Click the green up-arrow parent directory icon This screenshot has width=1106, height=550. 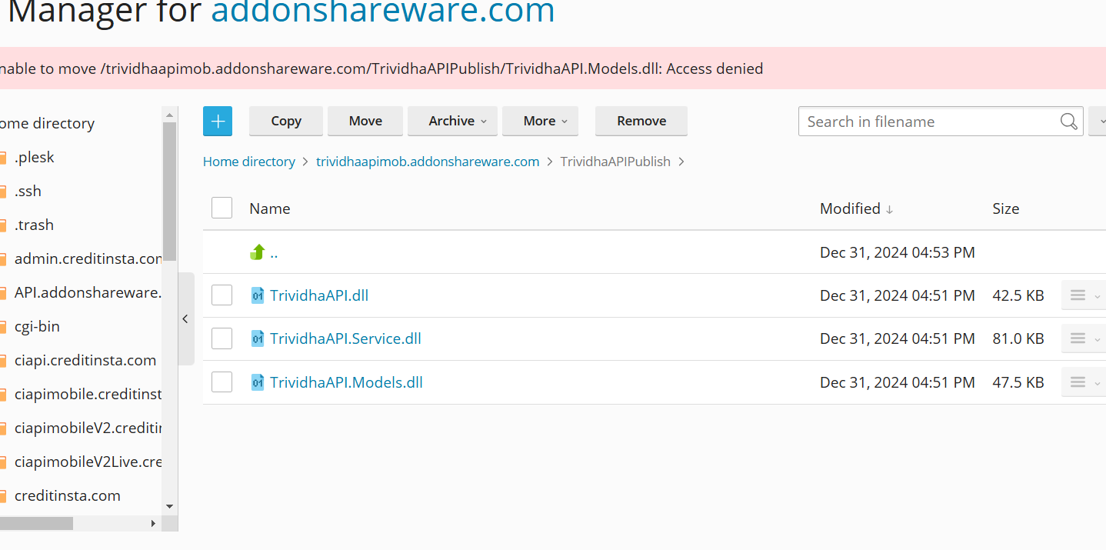tap(258, 252)
